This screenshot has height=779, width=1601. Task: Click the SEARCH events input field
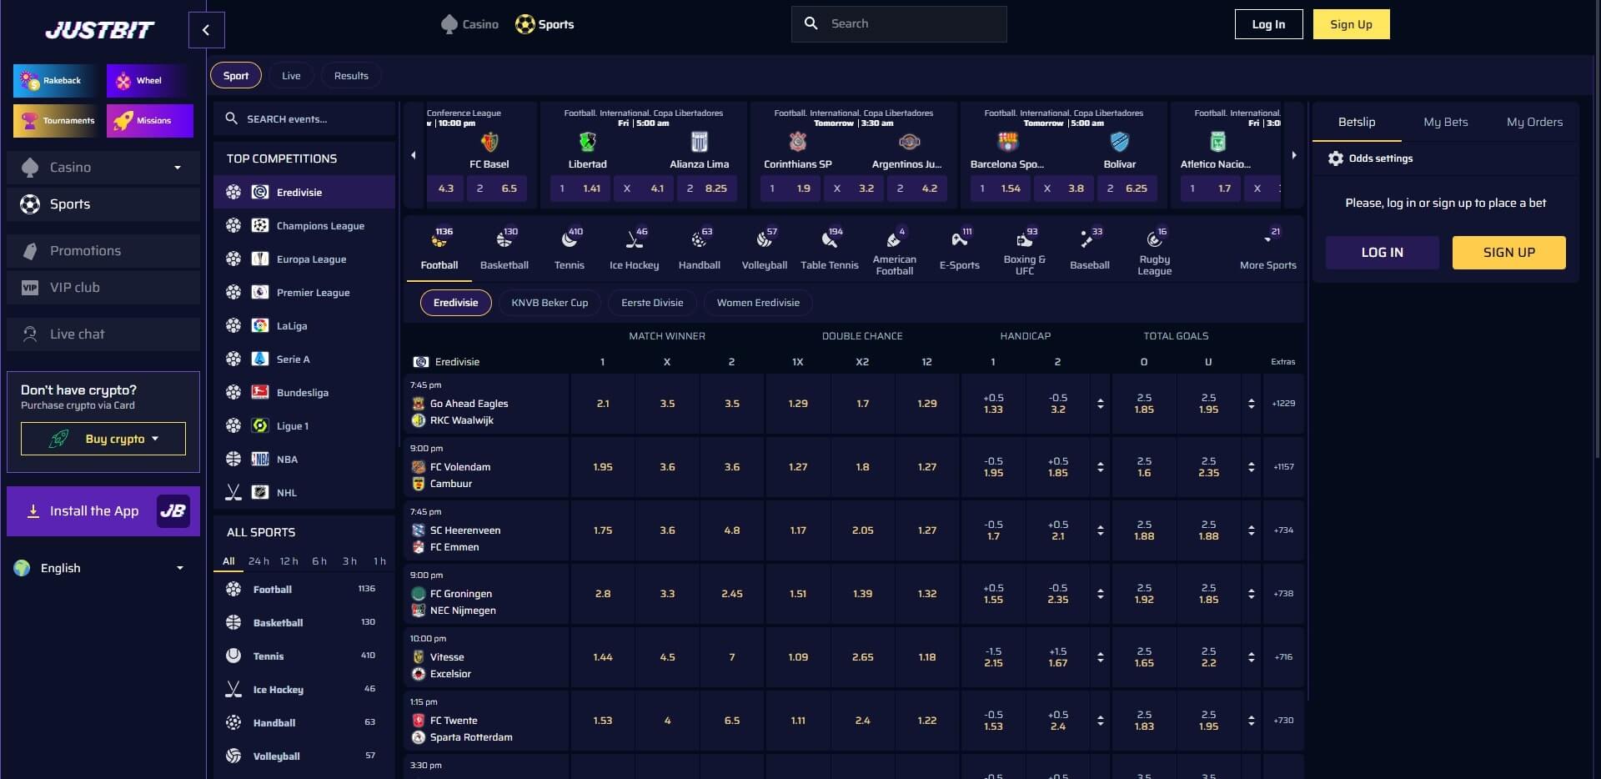304,118
